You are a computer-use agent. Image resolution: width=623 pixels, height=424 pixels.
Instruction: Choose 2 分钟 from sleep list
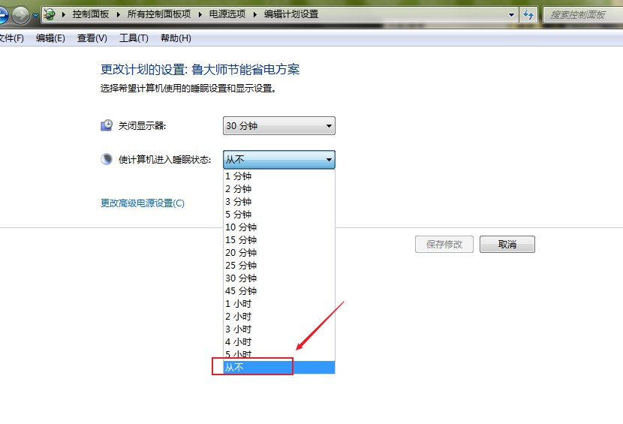point(279,189)
